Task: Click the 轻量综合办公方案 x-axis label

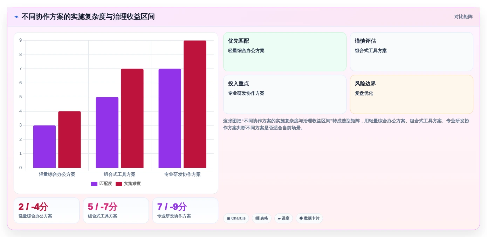Action: (x=57, y=174)
